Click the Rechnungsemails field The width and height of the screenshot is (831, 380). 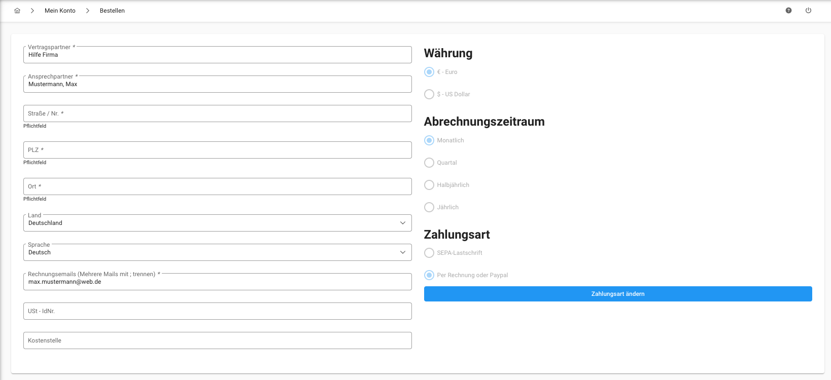pyautogui.click(x=217, y=282)
